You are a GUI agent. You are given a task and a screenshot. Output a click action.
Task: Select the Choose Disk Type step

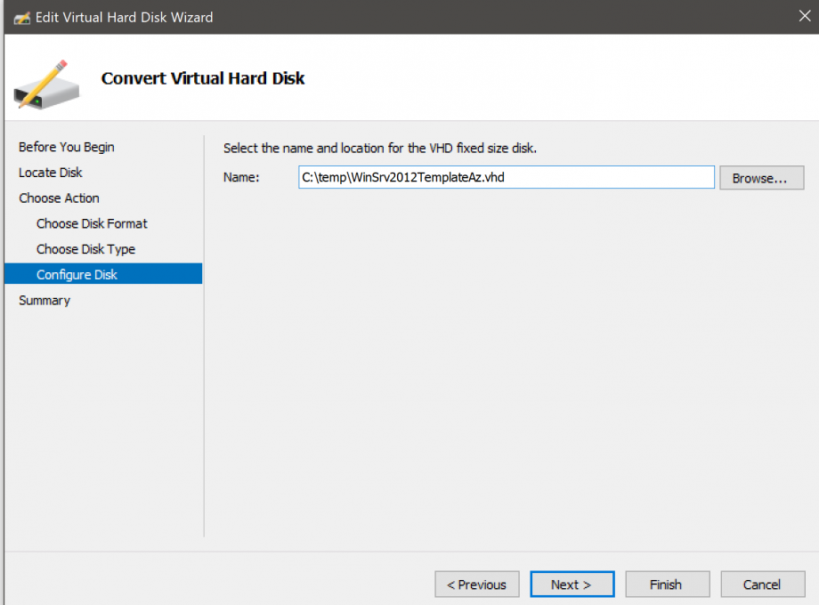click(x=85, y=249)
